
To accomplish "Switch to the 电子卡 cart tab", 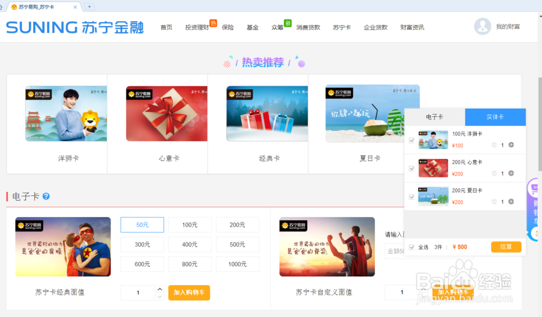I will (435, 117).
